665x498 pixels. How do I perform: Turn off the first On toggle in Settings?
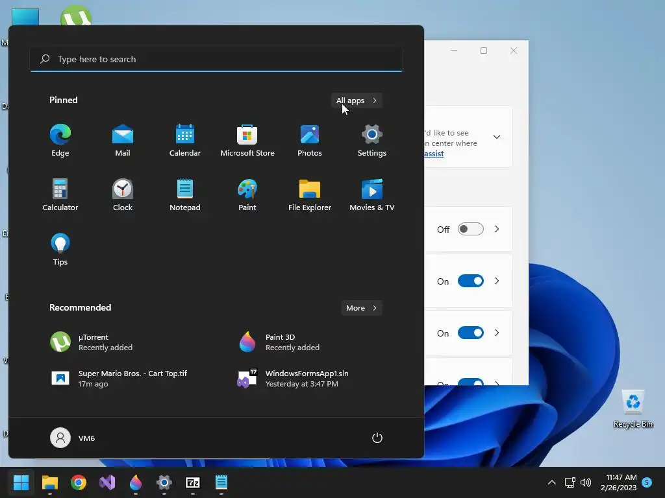coord(471,281)
